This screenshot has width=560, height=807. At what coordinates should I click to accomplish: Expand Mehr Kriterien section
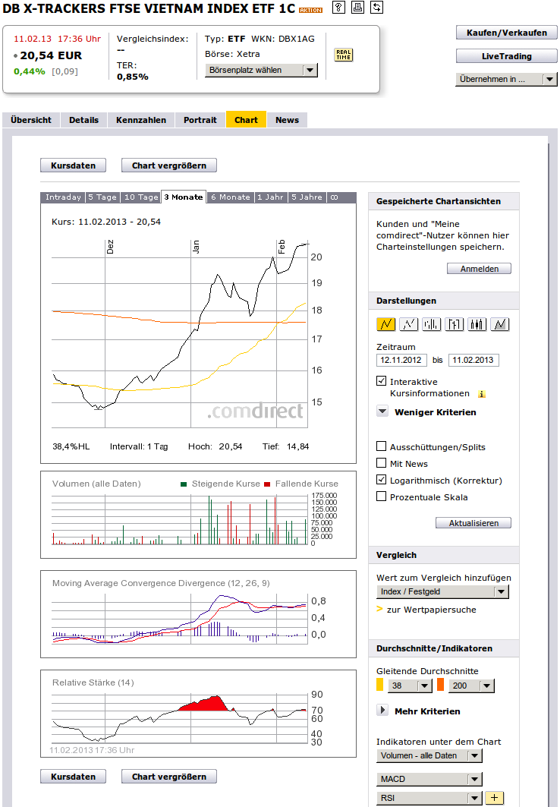coord(382,711)
